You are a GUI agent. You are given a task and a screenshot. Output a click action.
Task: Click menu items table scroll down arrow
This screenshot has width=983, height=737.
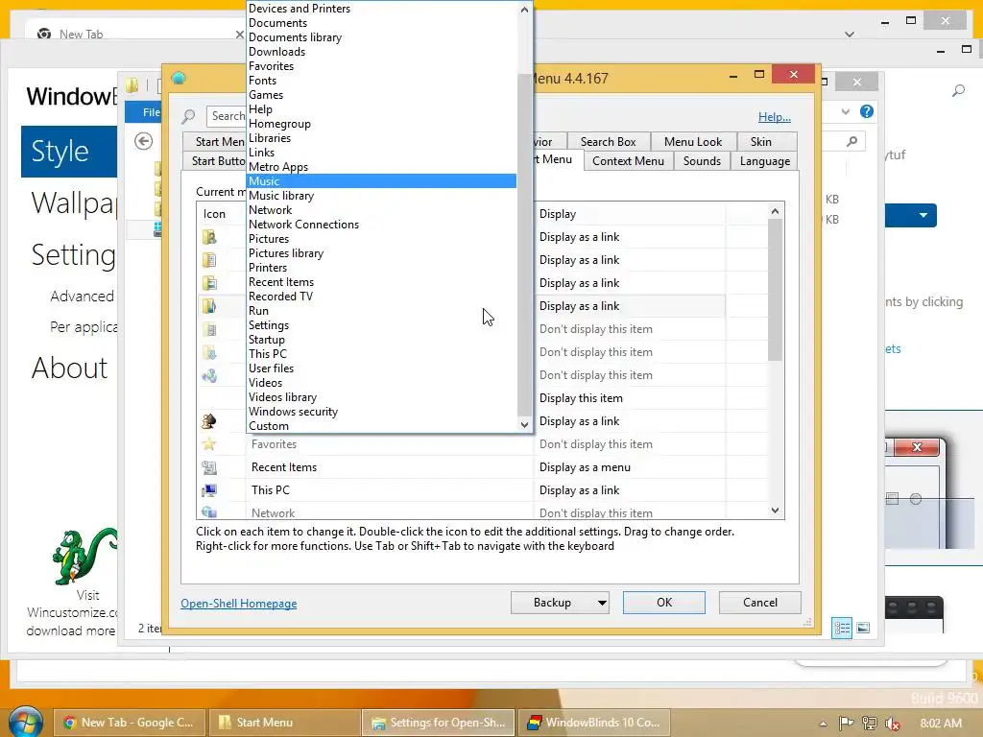pos(776,511)
